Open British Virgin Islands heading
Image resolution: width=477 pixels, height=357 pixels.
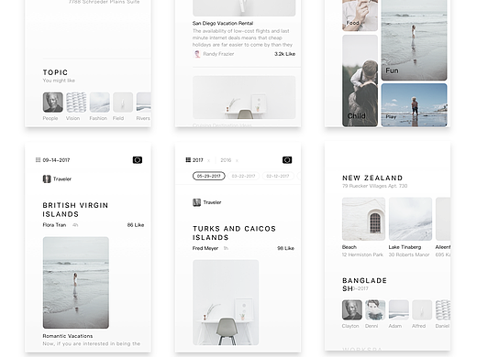coord(75,210)
